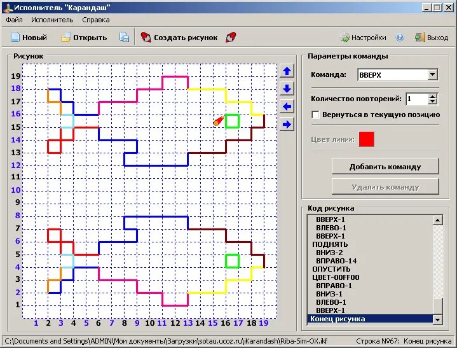The width and height of the screenshot is (457, 348).
Task: Click the blue down arrow button
Action: (287, 88)
